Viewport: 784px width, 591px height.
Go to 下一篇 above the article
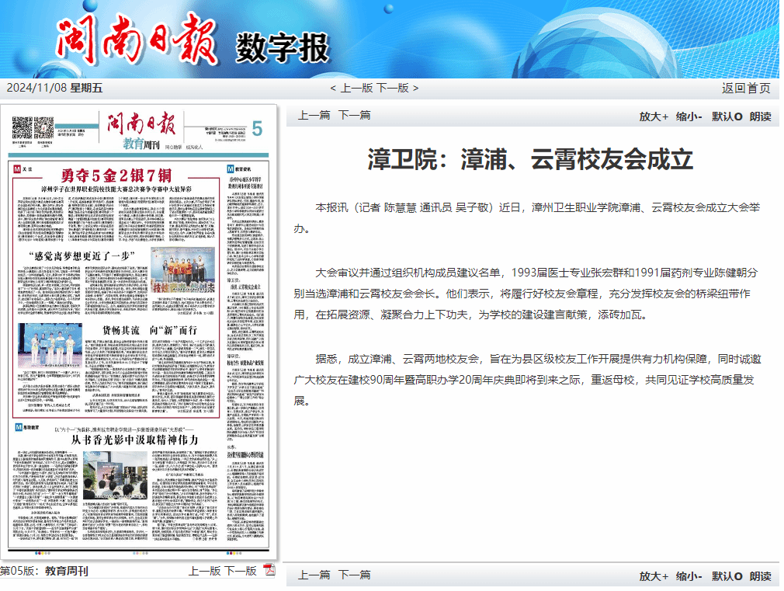tap(354, 116)
